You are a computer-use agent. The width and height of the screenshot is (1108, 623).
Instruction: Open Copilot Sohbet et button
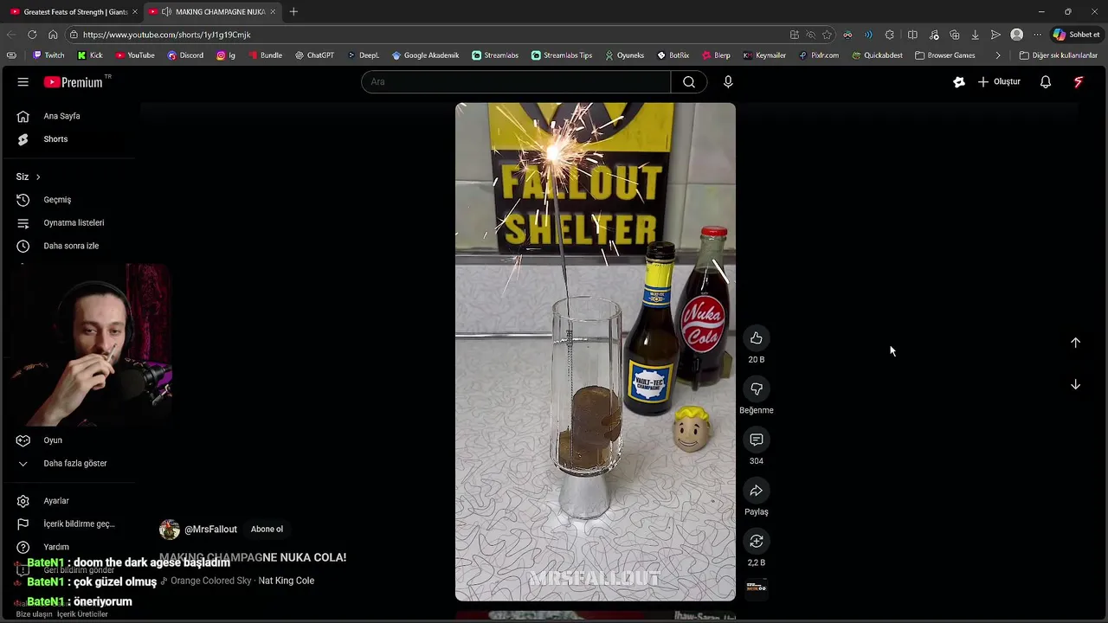(1076, 35)
